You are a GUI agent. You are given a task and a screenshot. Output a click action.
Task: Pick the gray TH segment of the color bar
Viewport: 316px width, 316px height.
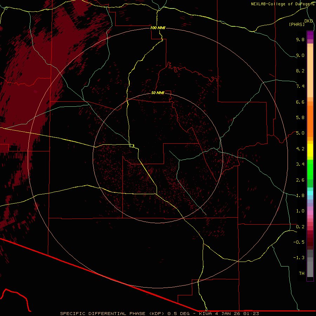coord(310,269)
